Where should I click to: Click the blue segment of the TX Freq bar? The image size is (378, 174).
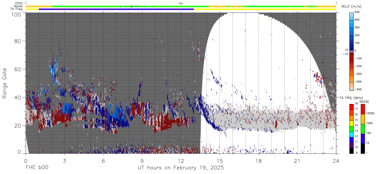116,9
